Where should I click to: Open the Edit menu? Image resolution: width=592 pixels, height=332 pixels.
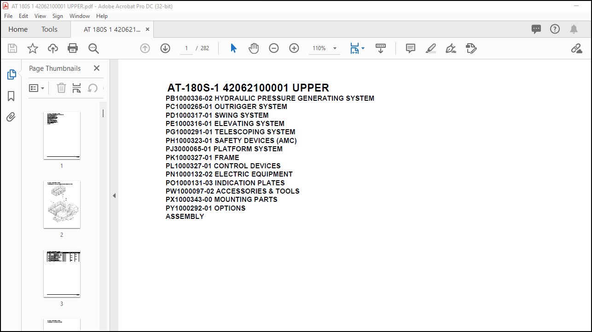[x=23, y=16]
